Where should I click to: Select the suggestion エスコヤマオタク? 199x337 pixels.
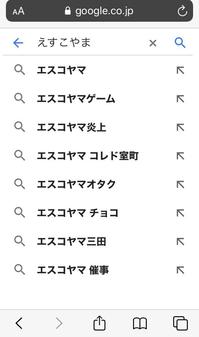click(77, 184)
